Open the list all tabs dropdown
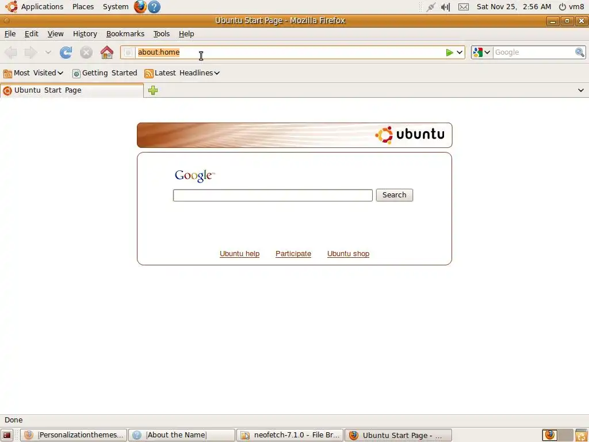This screenshot has height=442, width=589. pyautogui.click(x=581, y=90)
